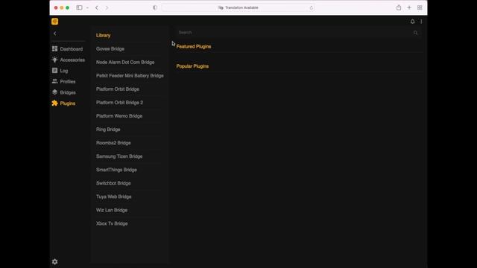Open Safari sidebar dropdown arrow
Image resolution: width=477 pixels, height=268 pixels.
[87, 7]
